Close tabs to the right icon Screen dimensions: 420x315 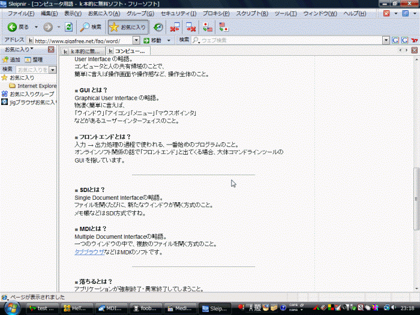click(191, 27)
